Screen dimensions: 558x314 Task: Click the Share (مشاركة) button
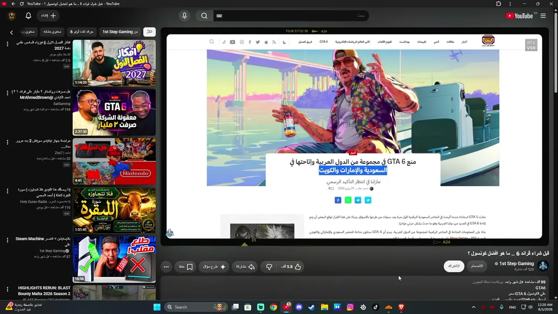click(245, 266)
